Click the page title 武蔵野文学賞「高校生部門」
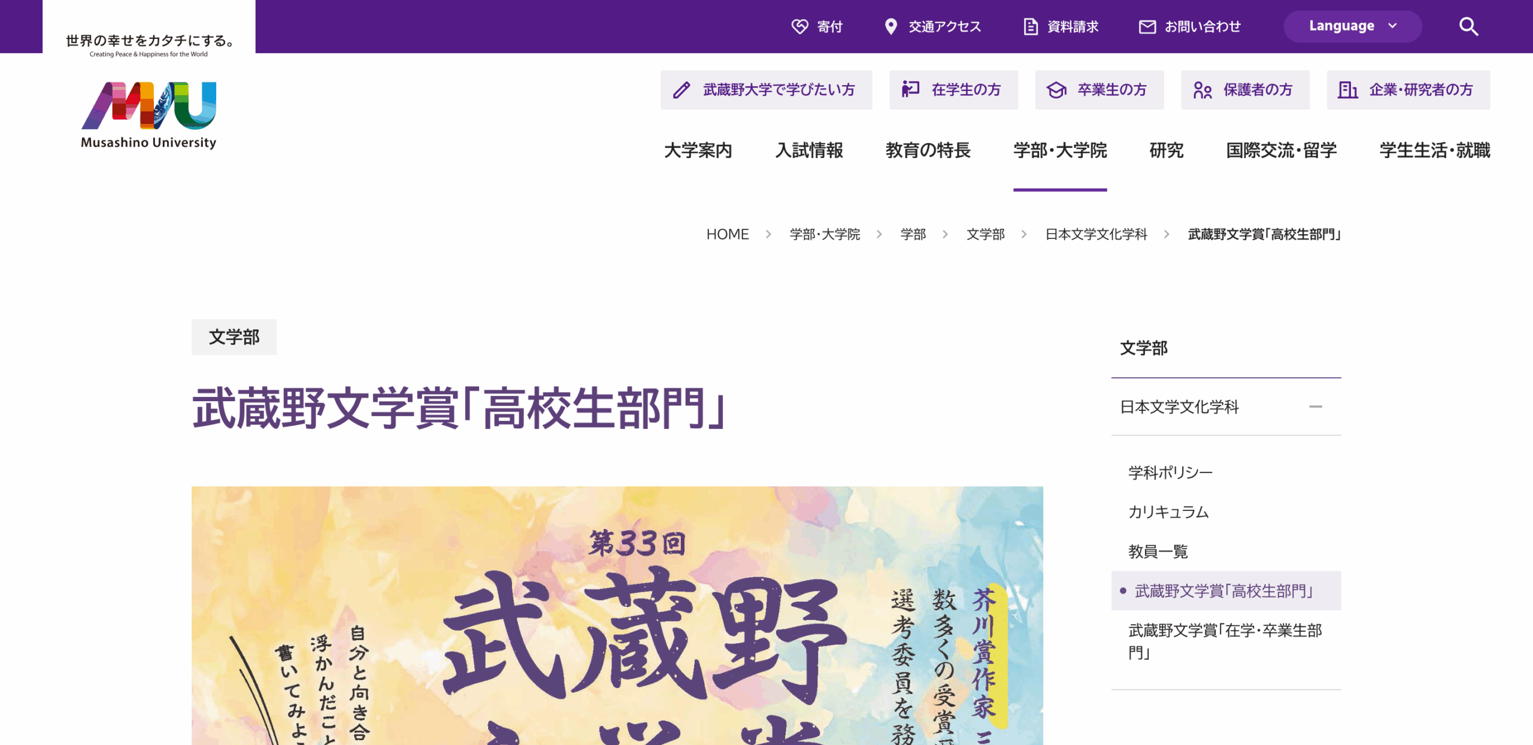This screenshot has height=745, width=1533. point(460,408)
